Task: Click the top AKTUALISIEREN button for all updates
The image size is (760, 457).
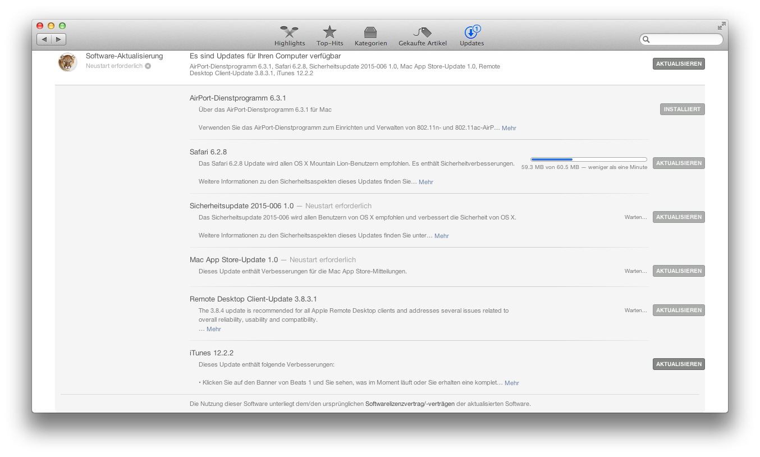Action: coord(679,64)
